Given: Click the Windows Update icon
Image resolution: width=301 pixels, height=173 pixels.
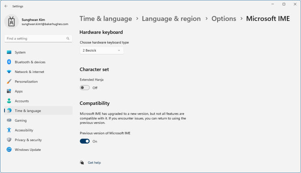Looking at the screenshot, I should point(9,150).
